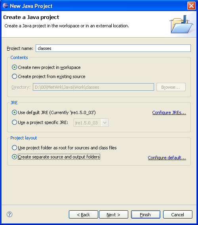The image size is (198, 225).
Task: Select Create new project in workspace
Action: (x=46, y=67)
